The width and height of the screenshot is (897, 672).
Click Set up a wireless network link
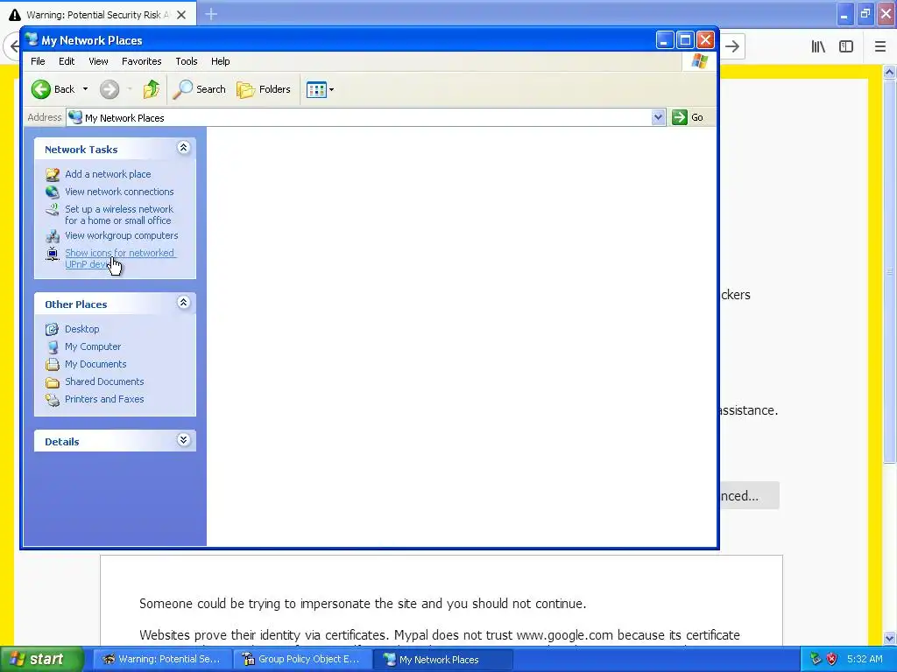click(x=119, y=215)
